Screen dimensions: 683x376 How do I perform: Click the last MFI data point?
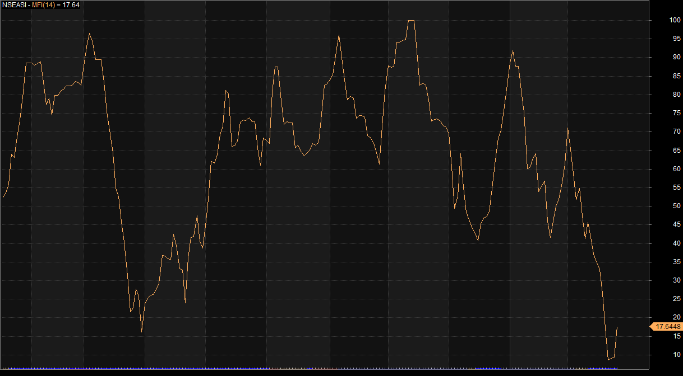pos(617,327)
